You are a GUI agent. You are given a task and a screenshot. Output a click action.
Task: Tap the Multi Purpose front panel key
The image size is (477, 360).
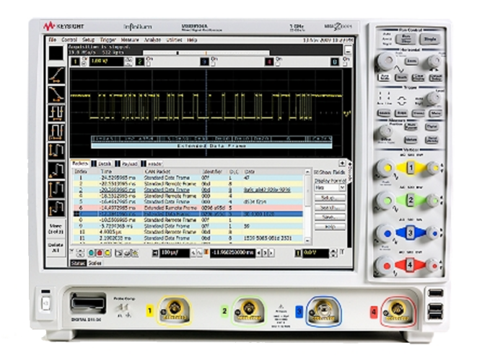[x=411, y=127]
